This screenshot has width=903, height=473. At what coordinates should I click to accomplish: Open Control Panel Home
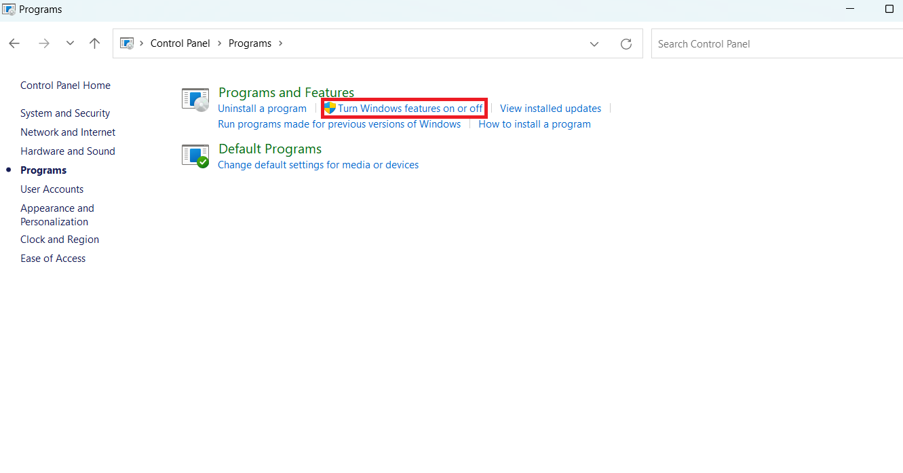65,86
